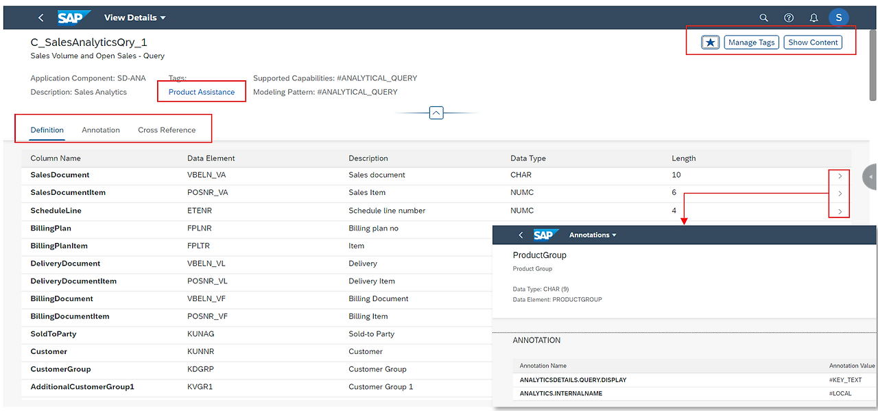This screenshot has height=411, width=878.
Task: Open the Product Assistance link
Action: pos(202,92)
